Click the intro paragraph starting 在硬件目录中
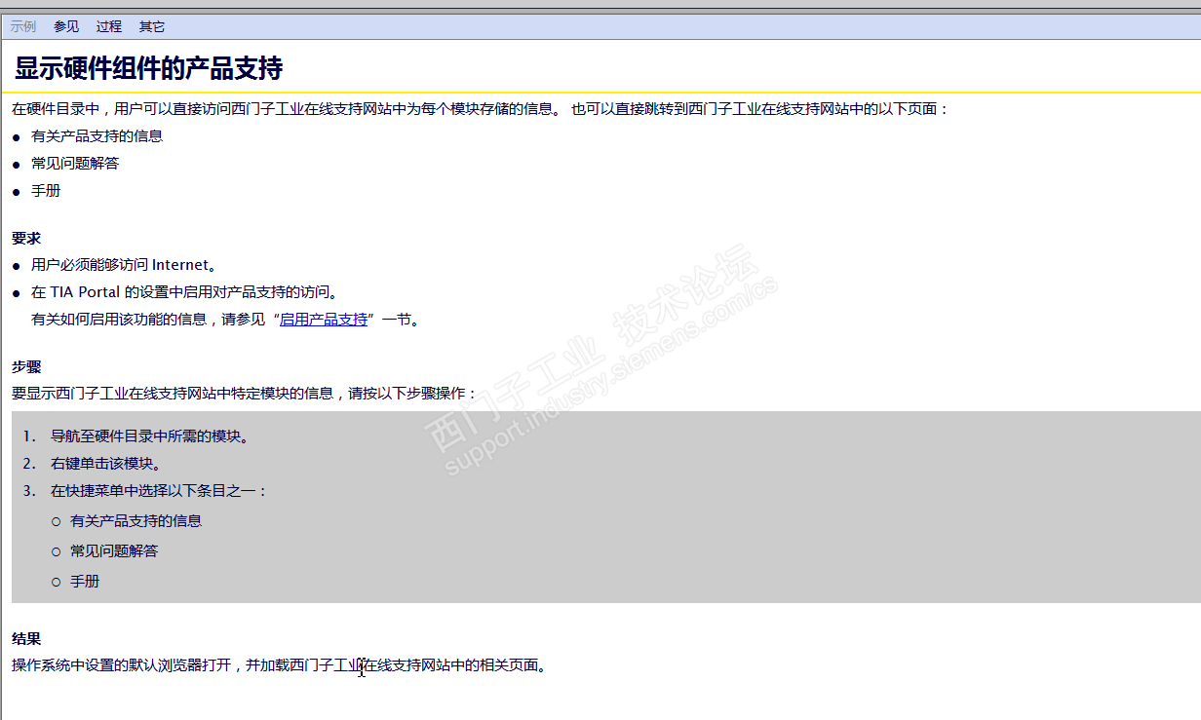The height and width of the screenshot is (720, 1201). pos(481,109)
